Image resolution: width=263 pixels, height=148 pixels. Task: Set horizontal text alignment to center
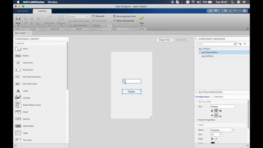point(216,111)
